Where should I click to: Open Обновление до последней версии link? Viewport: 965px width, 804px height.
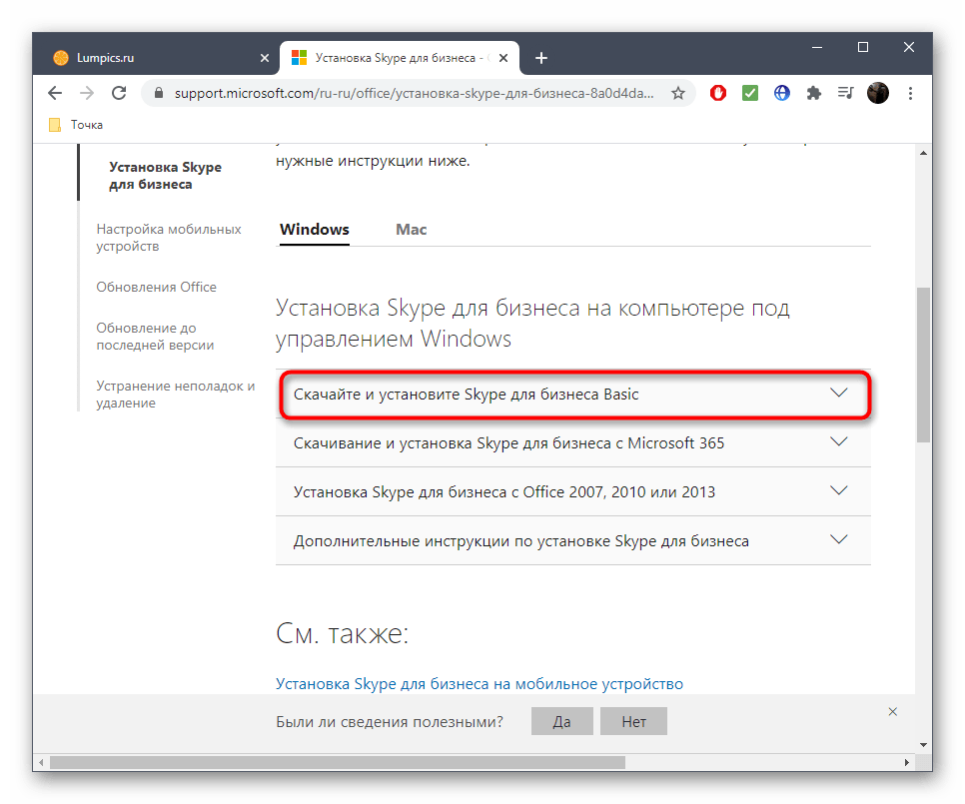155,337
